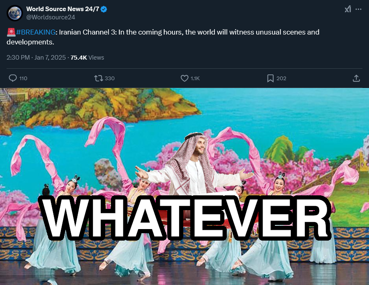369x285 pixels.
Task: Open the WHATEVER meme image
Action: click(184, 186)
